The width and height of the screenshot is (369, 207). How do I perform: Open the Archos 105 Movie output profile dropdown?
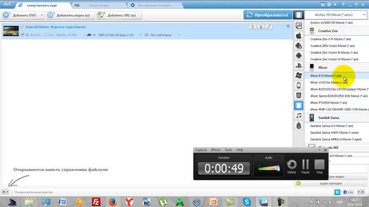[336, 15]
